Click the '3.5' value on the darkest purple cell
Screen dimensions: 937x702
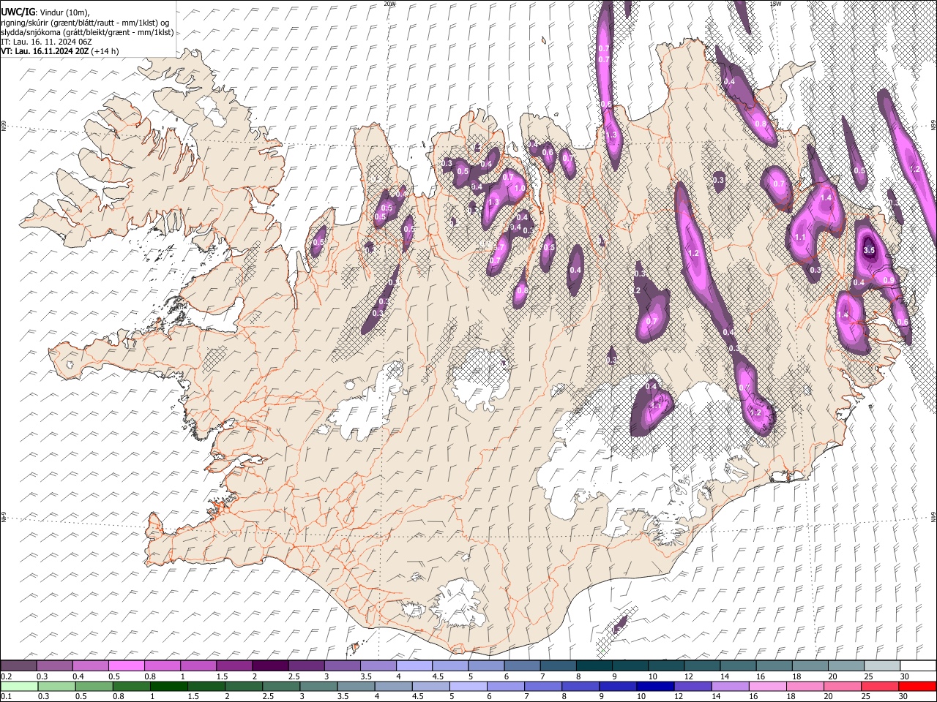coord(869,250)
